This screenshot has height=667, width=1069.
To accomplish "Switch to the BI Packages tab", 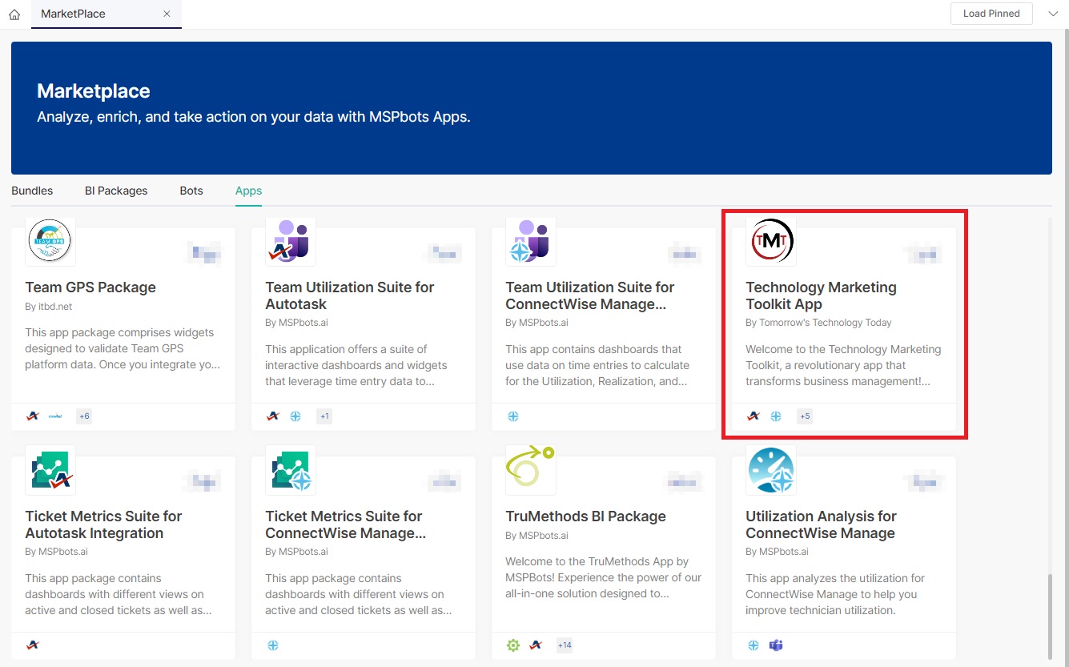I will click(116, 191).
